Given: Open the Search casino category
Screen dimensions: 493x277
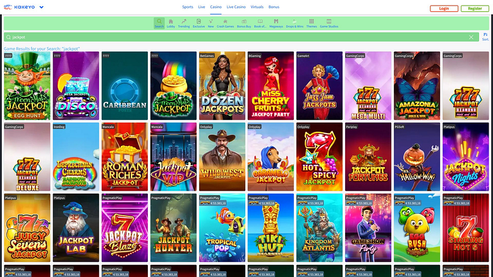Looking at the screenshot, I should 159,23.
